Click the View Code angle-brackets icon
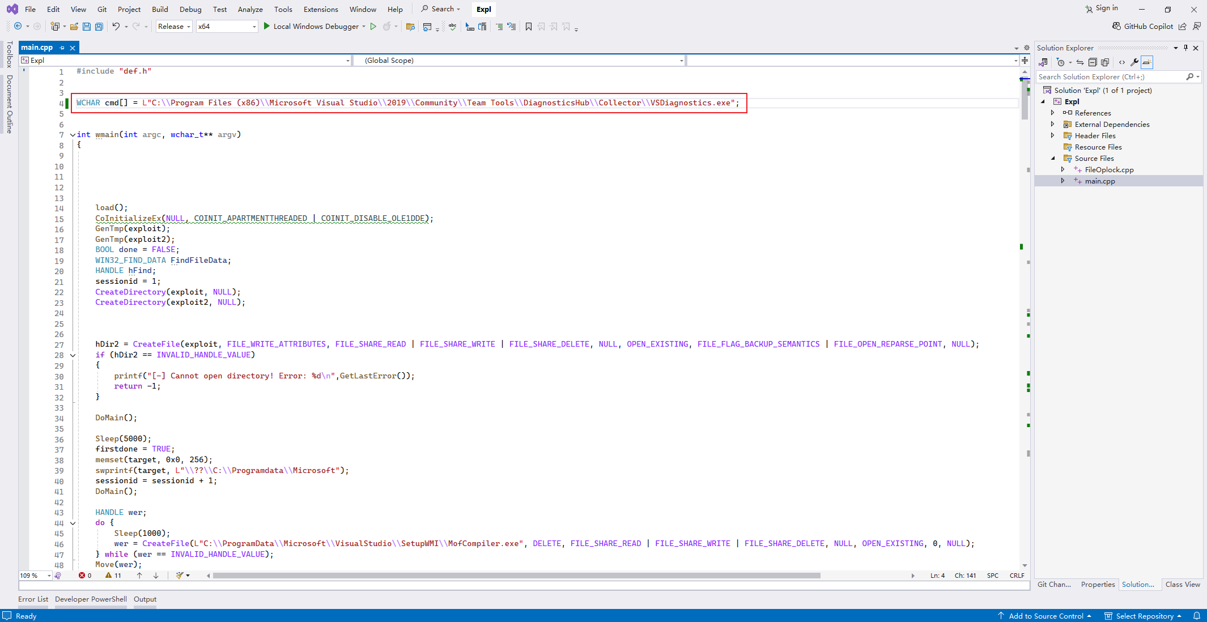This screenshot has height=622, width=1207. [x=1122, y=62]
